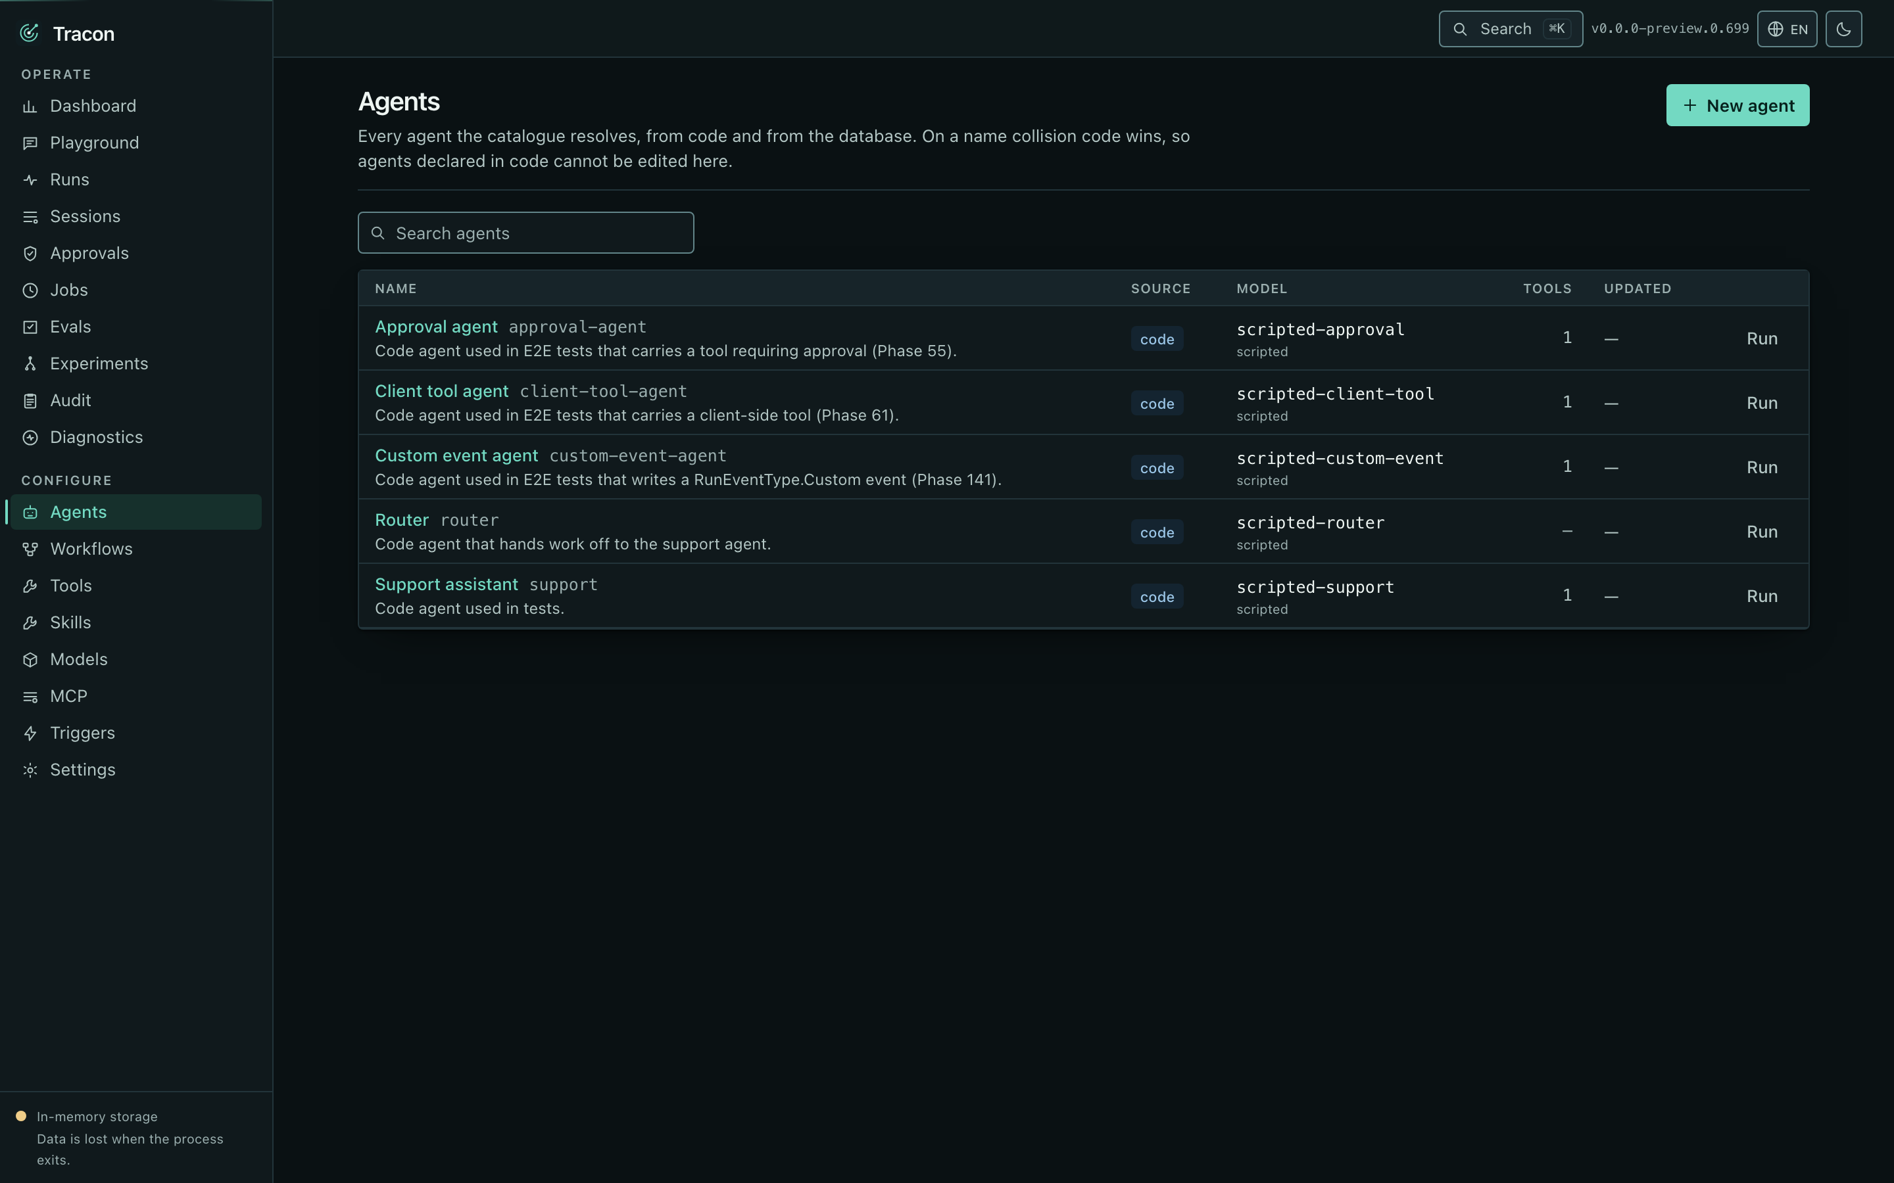Click the scripted-client-tool model text
This screenshot has width=1894, height=1183.
point(1335,394)
